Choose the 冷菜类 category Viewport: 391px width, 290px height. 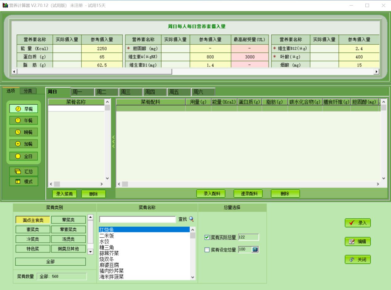(33, 239)
